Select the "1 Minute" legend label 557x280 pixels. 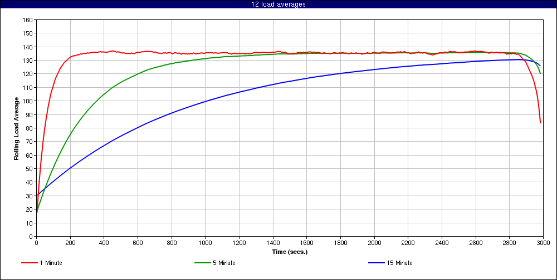[51, 263]
